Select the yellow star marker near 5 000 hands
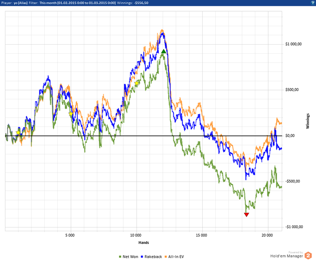The image size is (316, 261). (x=71, y=114)
